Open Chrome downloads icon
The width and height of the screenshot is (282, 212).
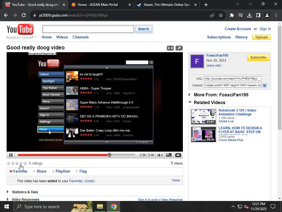point(249,15)
